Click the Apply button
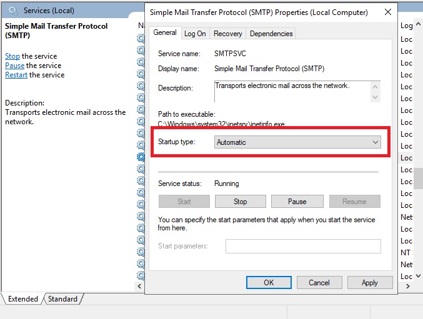Viewport: 423px width, 319px height. (x=369, y=283)
